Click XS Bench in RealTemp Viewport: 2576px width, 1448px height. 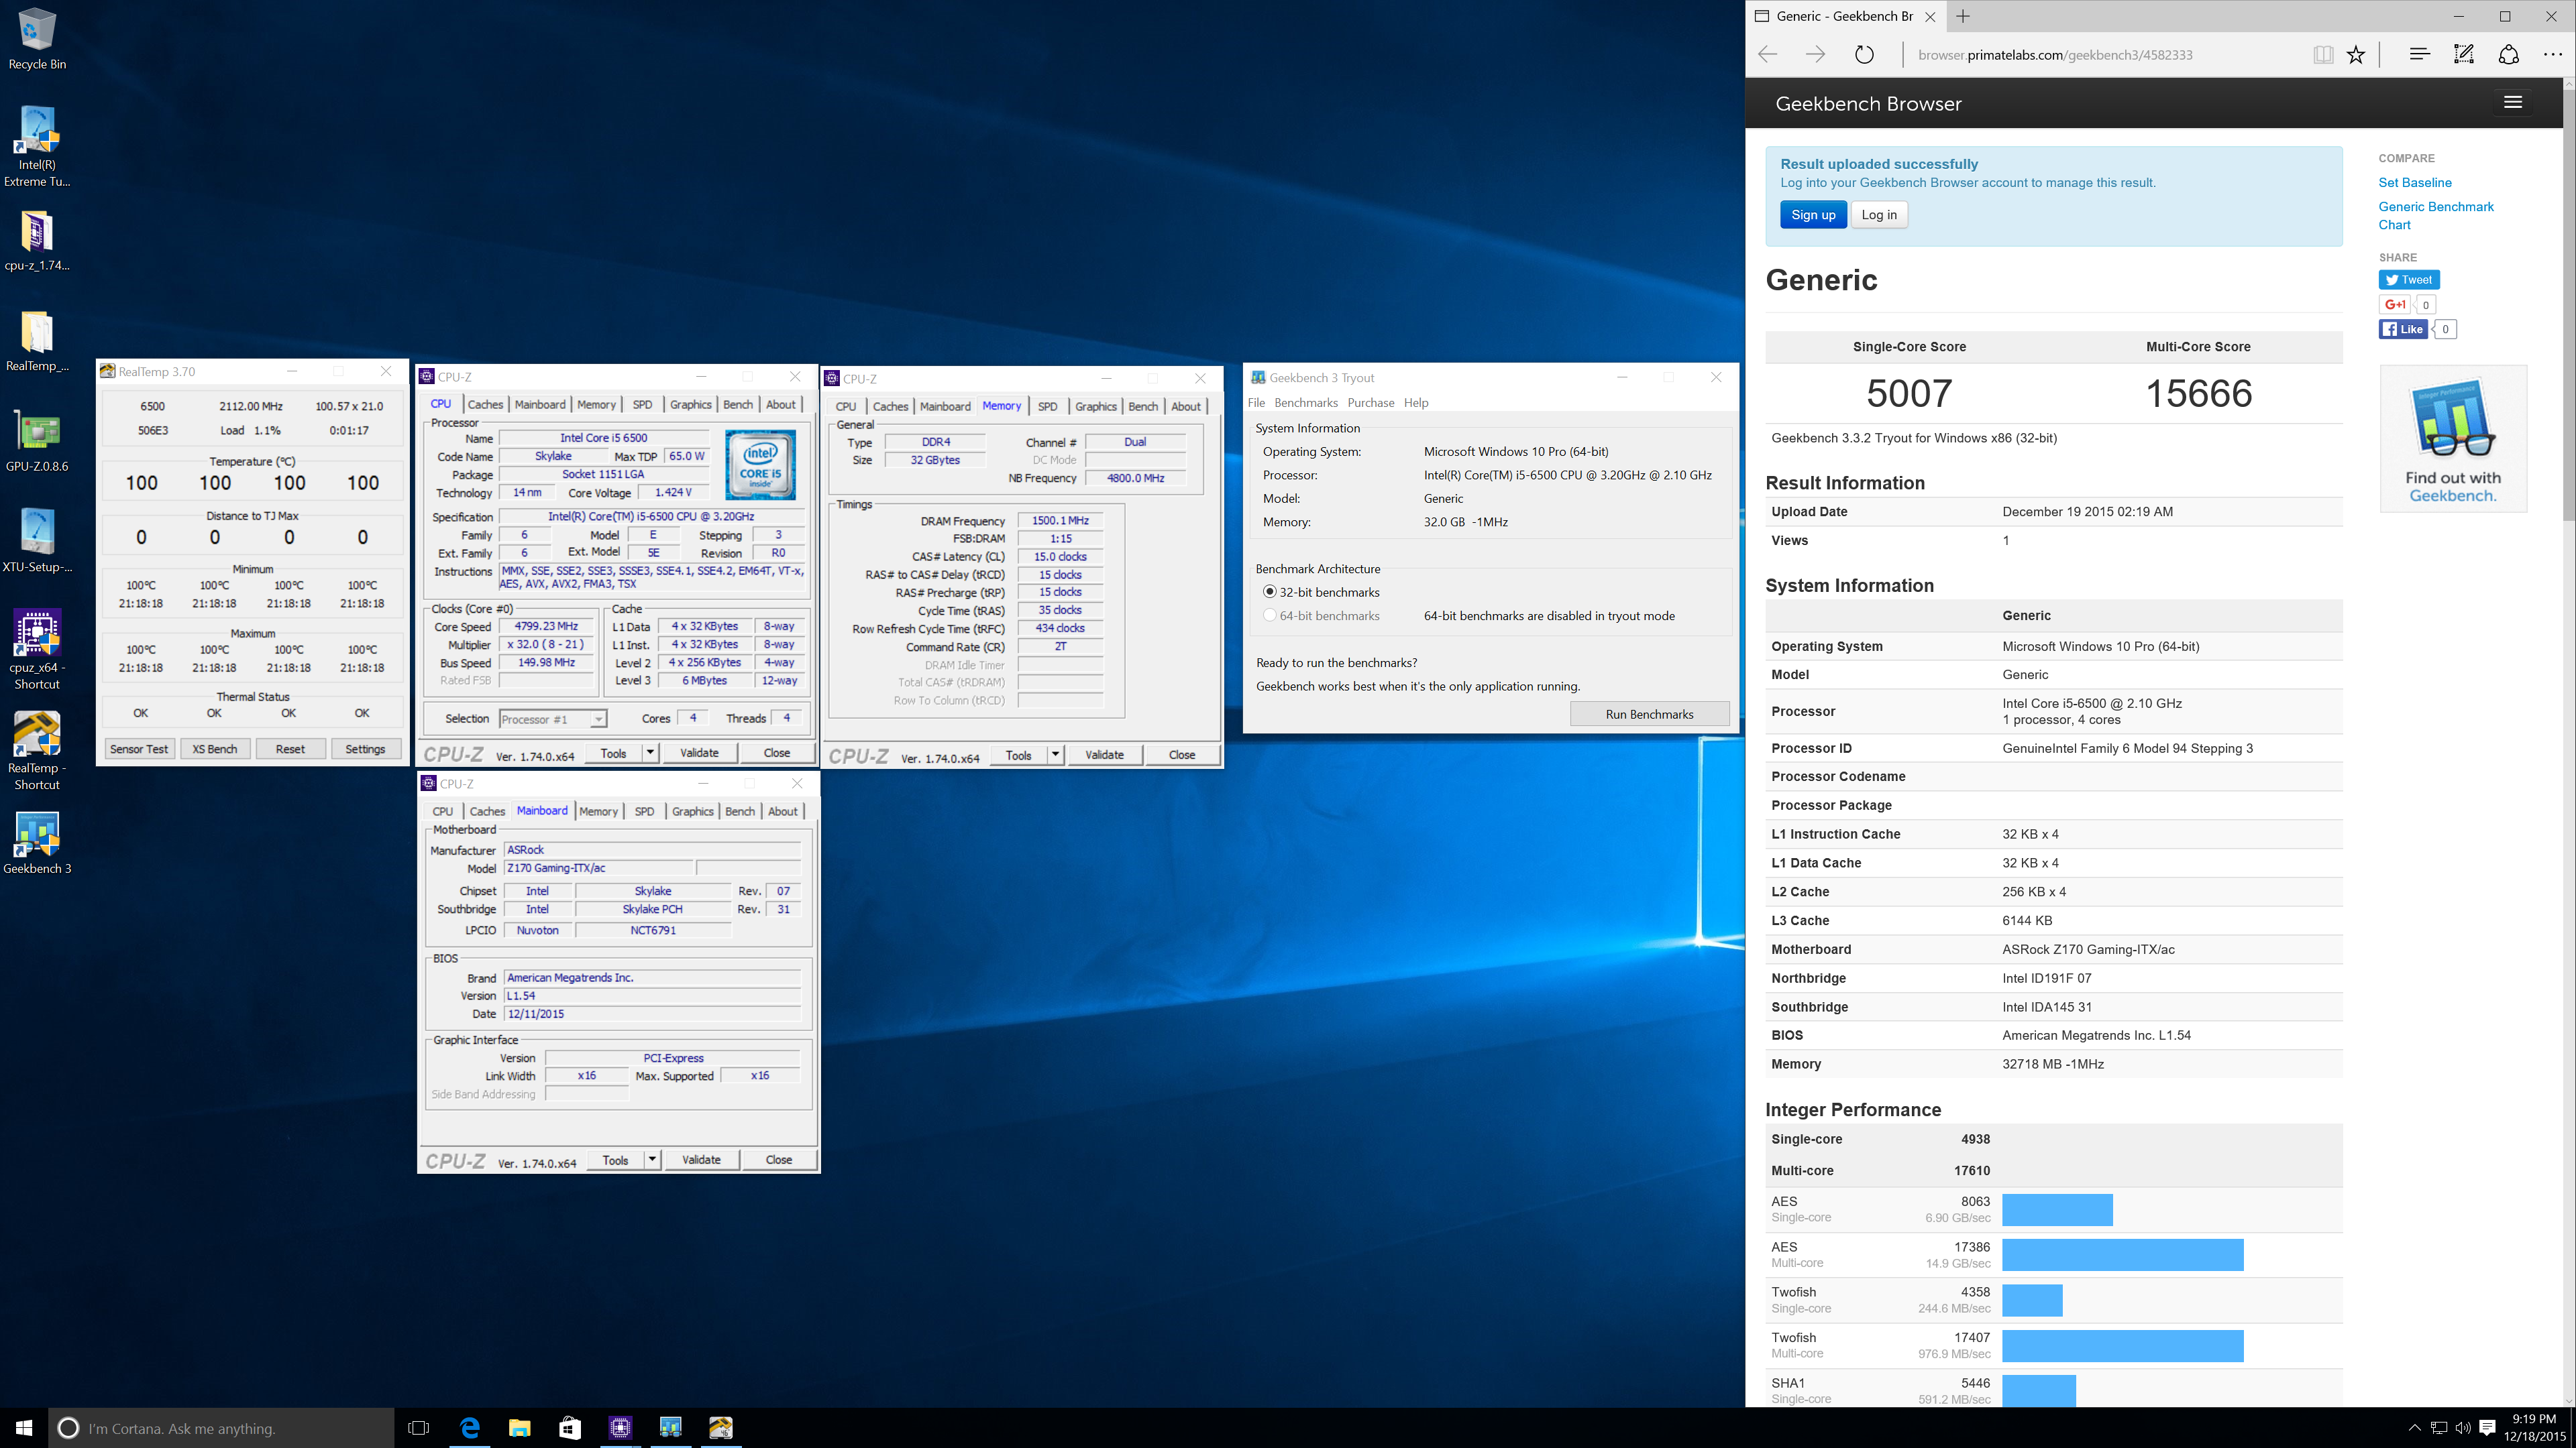(x=215, y=749)
